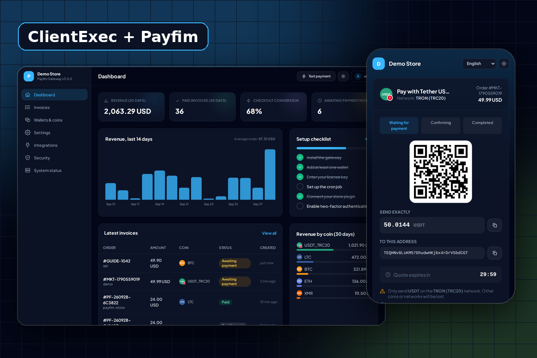
Task: Click the Security shield icon
Action: click(x=28, y=158)
